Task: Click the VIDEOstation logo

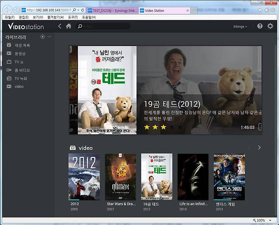Action: click(26, 26)
